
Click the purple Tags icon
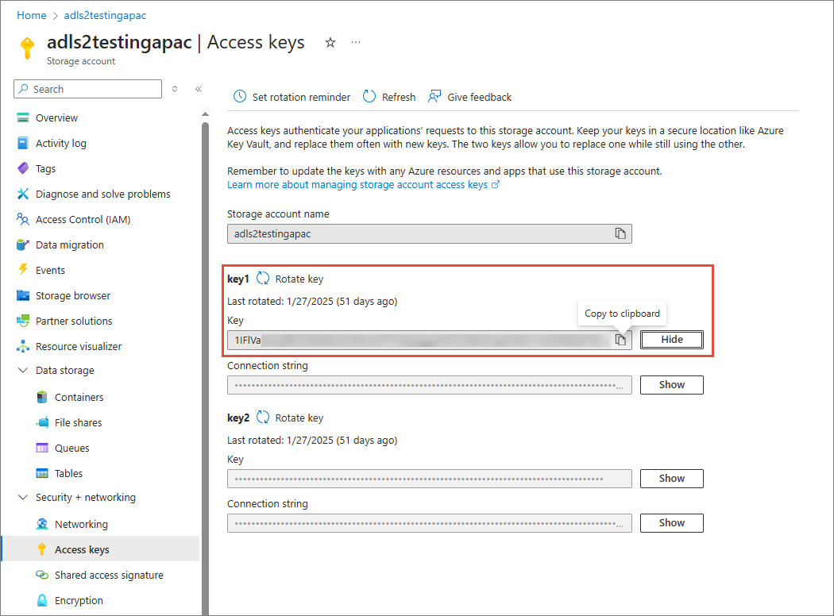pyautogui.click(x=23, y=168)
